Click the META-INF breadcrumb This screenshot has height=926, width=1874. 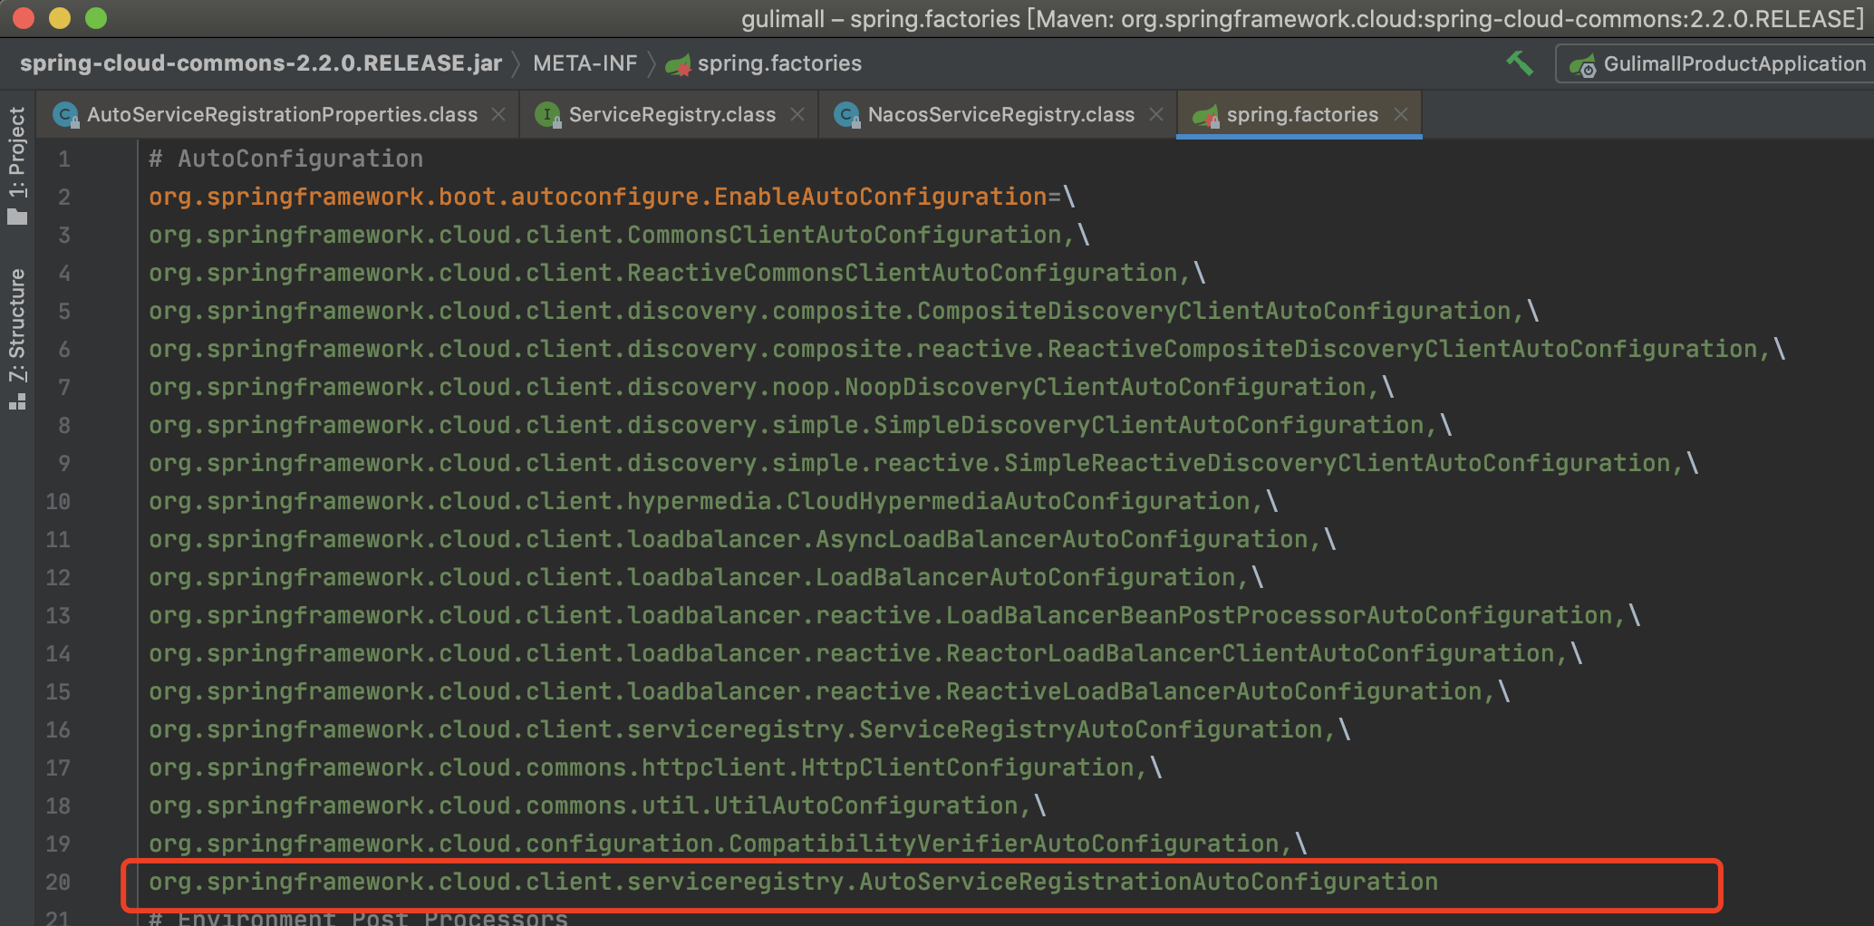(x=585, y=63)
